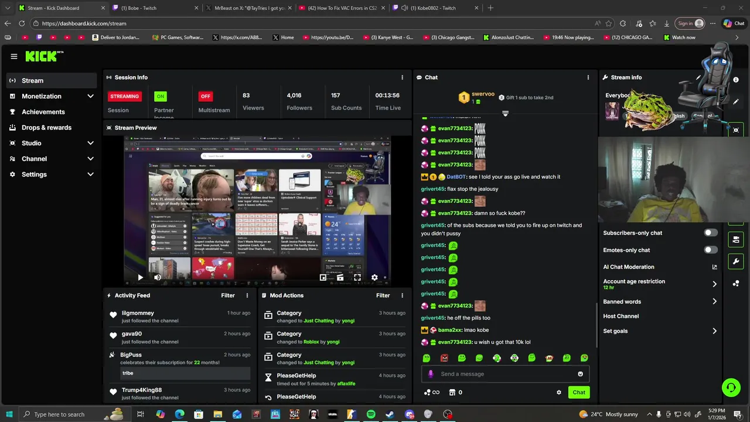Open Microsoft Edge from taskbar

179,414
